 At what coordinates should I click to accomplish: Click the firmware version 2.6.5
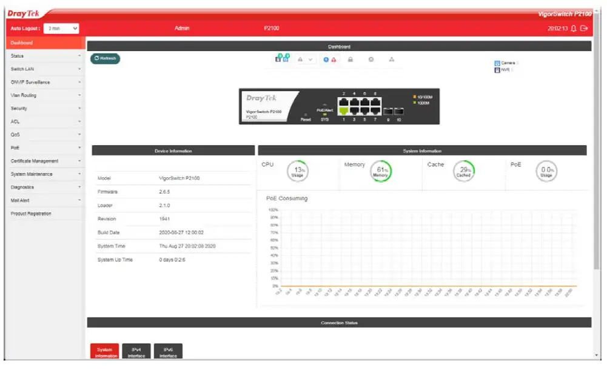[x=164, y=192]
